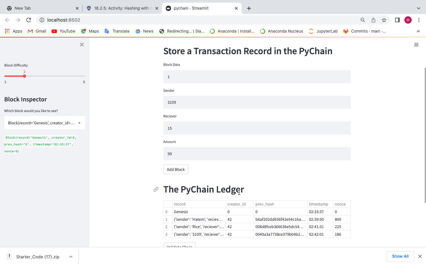Image resolution: width=426 pixels, height=266 pixels.
Task: Switch to 18.2.5 Activity Hashing tab
Action: [122, 8]
